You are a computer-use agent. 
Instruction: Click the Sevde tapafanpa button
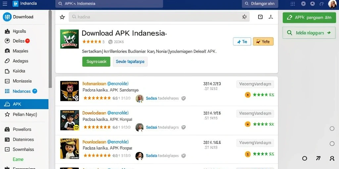(130, 62)
